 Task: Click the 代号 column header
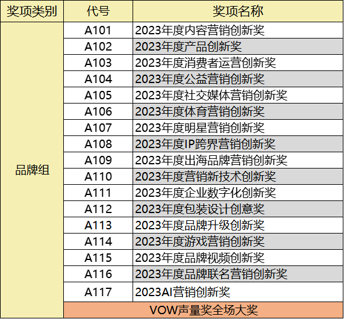98,11
